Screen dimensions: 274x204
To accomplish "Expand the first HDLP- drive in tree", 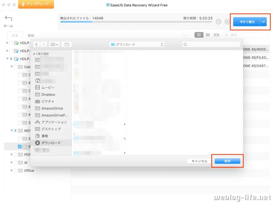I will pos(7,43).
